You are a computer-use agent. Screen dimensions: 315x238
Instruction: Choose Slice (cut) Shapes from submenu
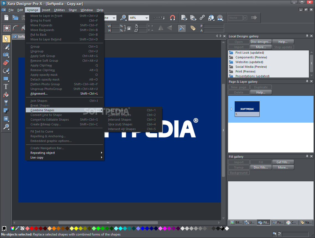pyautogui.click(x=132, y=125)
